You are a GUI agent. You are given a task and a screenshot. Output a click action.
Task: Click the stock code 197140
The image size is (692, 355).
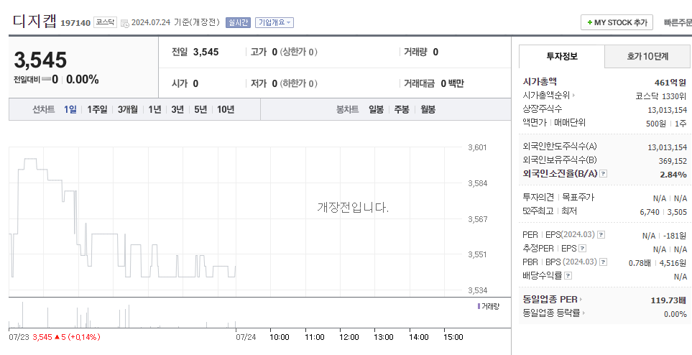point(75,23)
